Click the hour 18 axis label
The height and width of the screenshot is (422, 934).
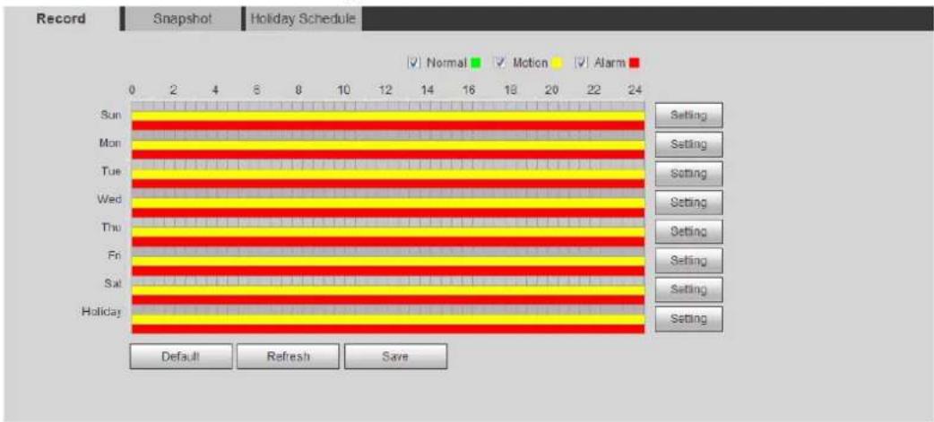coord(511,90)
